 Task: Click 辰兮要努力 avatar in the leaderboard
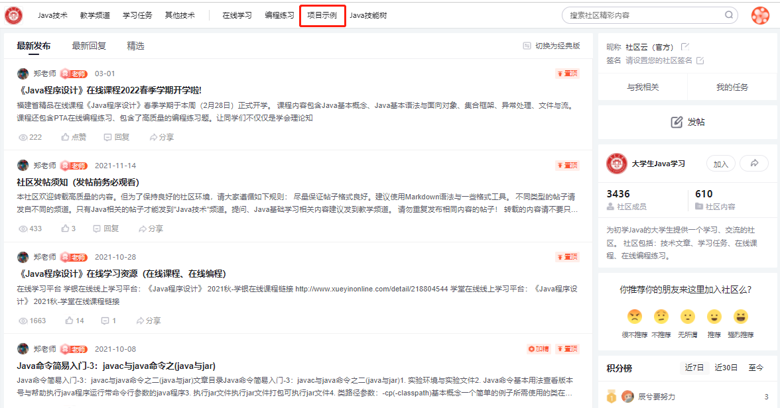point(627,397)
